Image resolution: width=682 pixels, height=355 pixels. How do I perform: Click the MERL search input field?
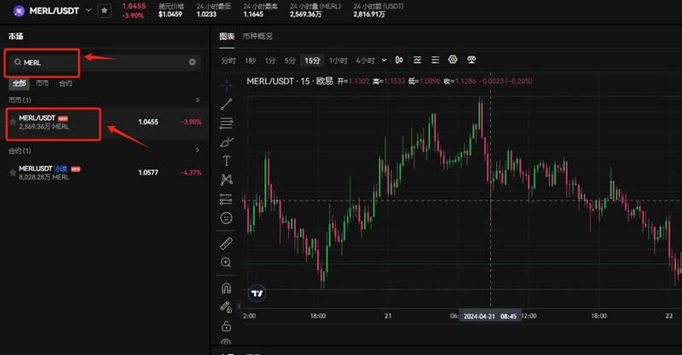pos(102,62)
